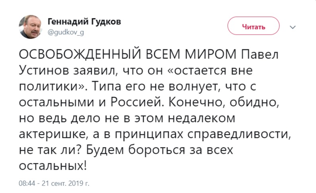Screen dimensions: 316x193
Task: Expand the tweet options chevron
Action: 293,27
